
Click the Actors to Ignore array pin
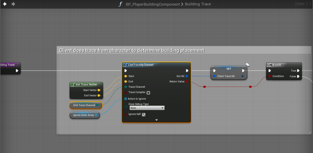click(126, 99)
